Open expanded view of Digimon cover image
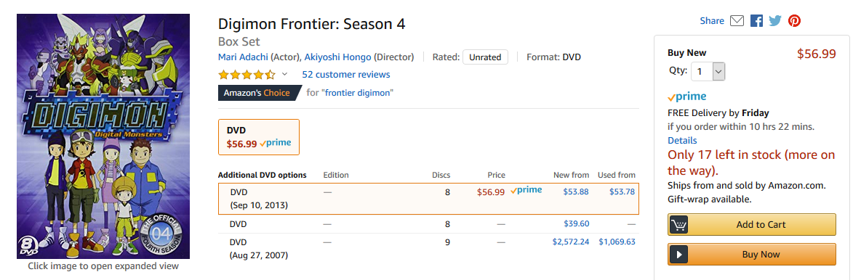Viewport: 853px width, 280px height. [x=103, y=136]
